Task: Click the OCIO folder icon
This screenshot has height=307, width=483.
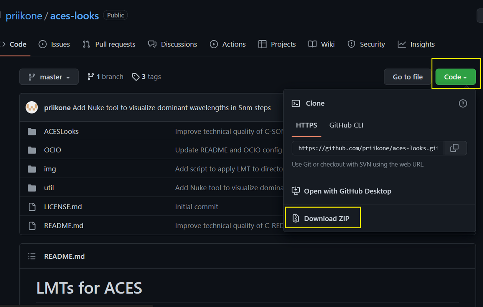Action: [32, 150]
